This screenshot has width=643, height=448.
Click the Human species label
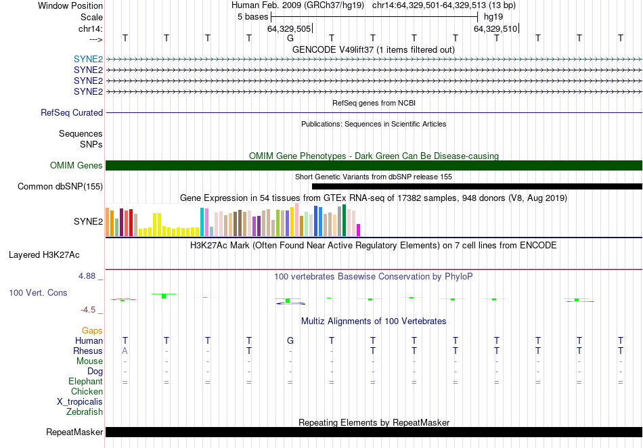coord(89,341)
